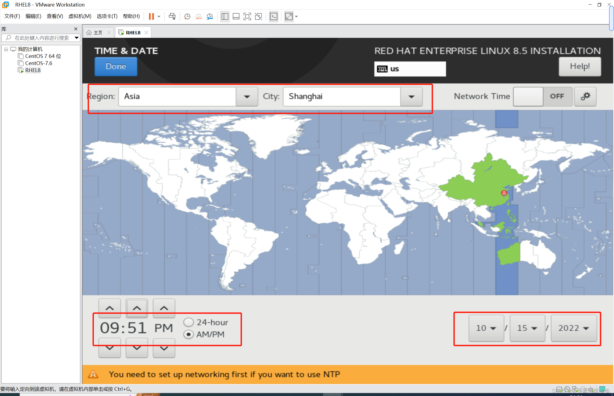This screenshot has height=396, width=614.
Task: Toggle the thumbnail bar view icon
Action: click(x=236, y=17)
